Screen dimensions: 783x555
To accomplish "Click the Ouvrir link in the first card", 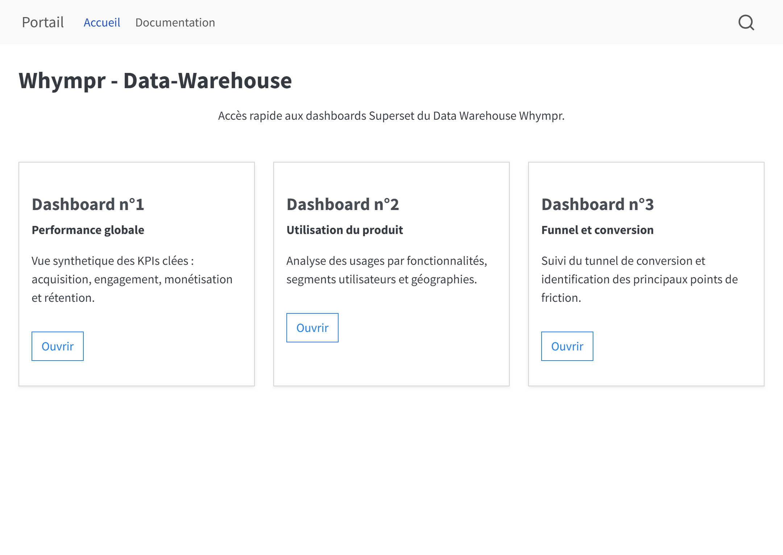I will (57, 346).
